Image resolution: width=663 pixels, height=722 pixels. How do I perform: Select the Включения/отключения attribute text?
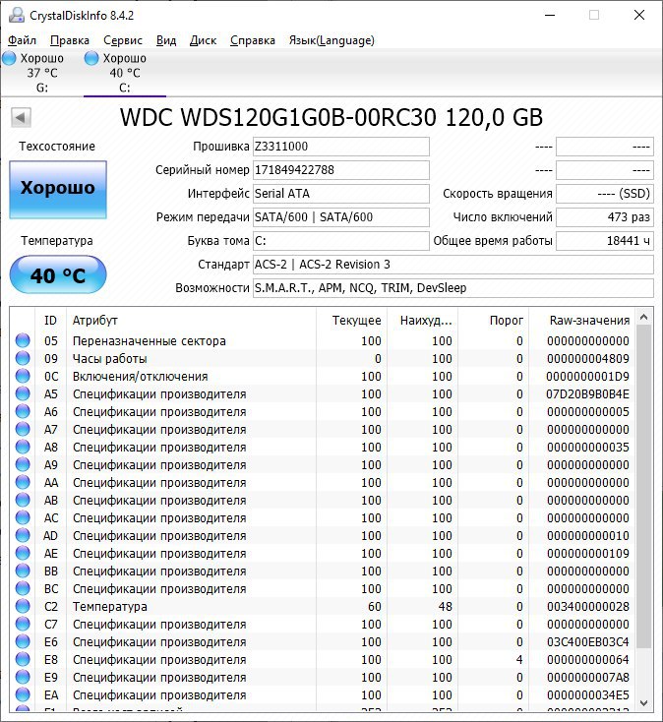tap(140, 377)
